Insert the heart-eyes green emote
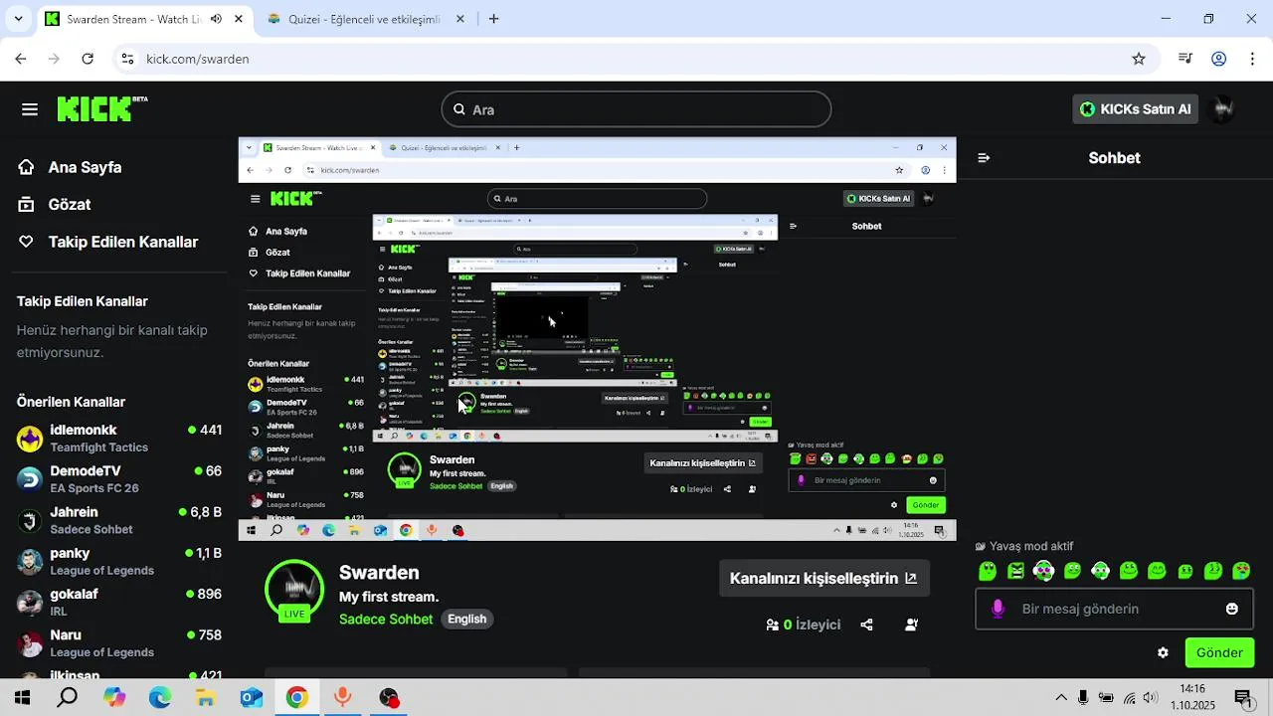Viewport: 1273px width, 716px height. (1241, 571)
